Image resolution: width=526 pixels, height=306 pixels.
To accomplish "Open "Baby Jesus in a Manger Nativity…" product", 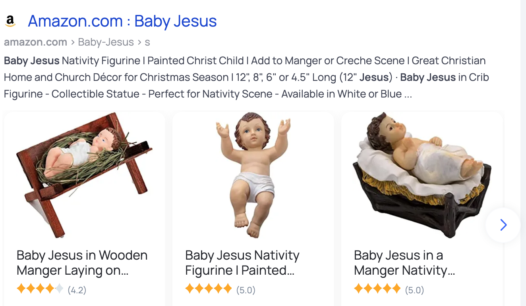I will click(404, 263).
